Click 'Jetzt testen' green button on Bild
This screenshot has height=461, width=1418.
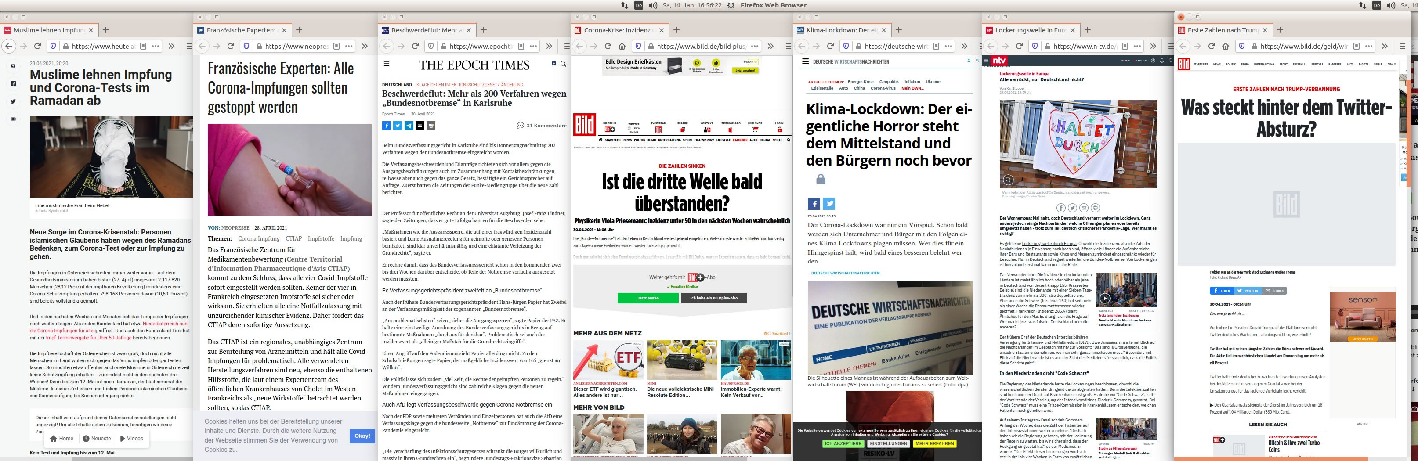point(648,298)
